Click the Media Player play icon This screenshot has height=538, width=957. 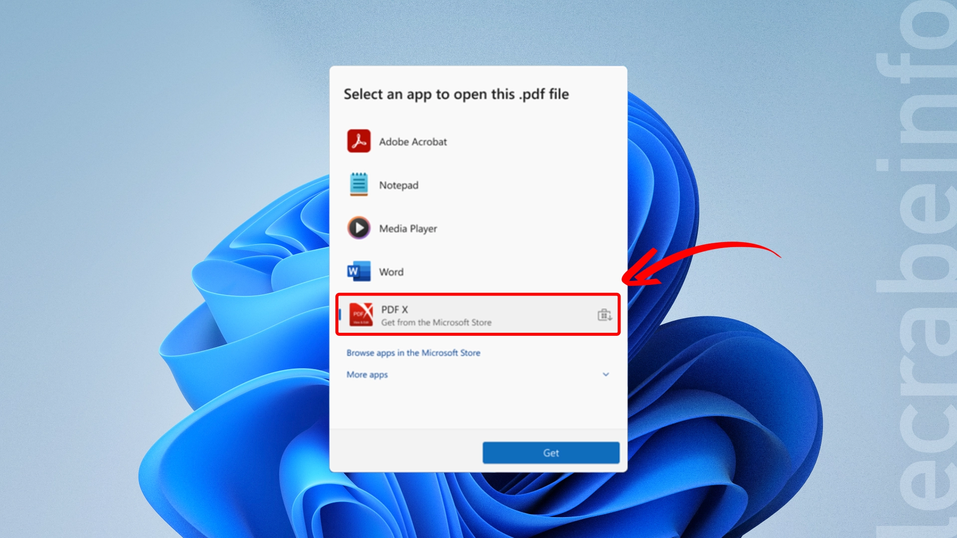(x=359, y=228)
